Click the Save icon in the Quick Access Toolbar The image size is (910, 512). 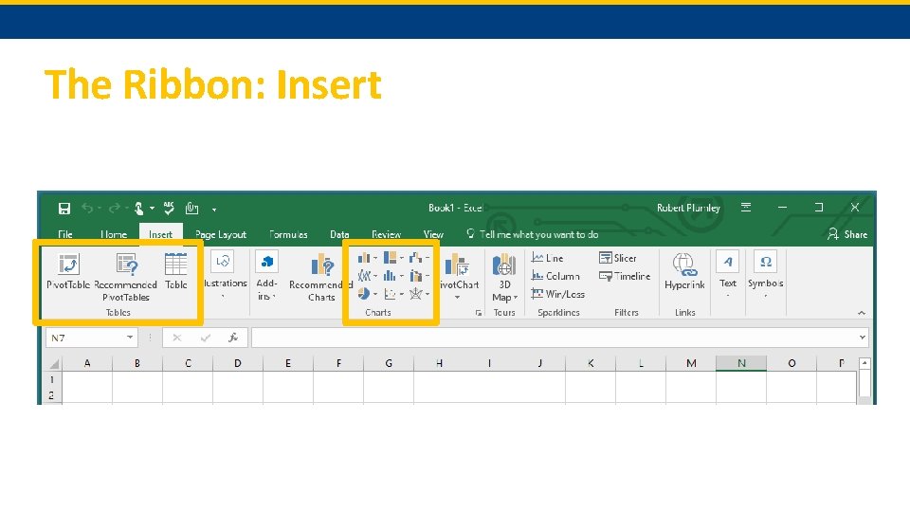coord(64,209)
